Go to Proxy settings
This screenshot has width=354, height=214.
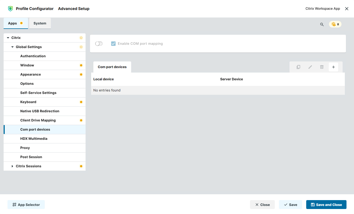[x=44, y=148]
